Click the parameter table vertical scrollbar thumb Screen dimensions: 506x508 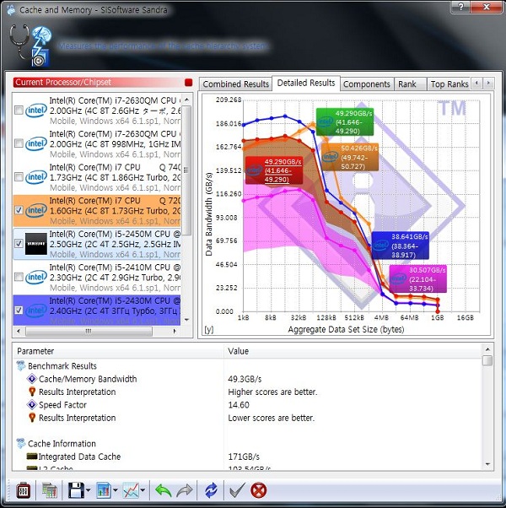tap(487, 360)
